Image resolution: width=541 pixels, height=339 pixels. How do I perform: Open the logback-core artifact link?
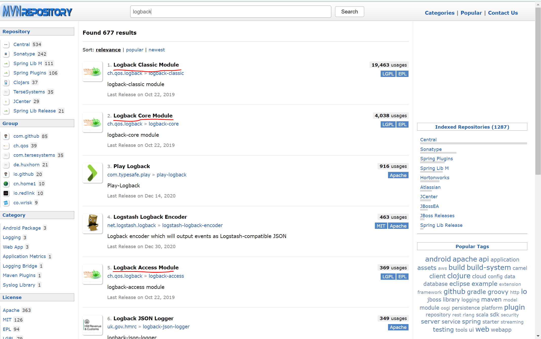163,124
